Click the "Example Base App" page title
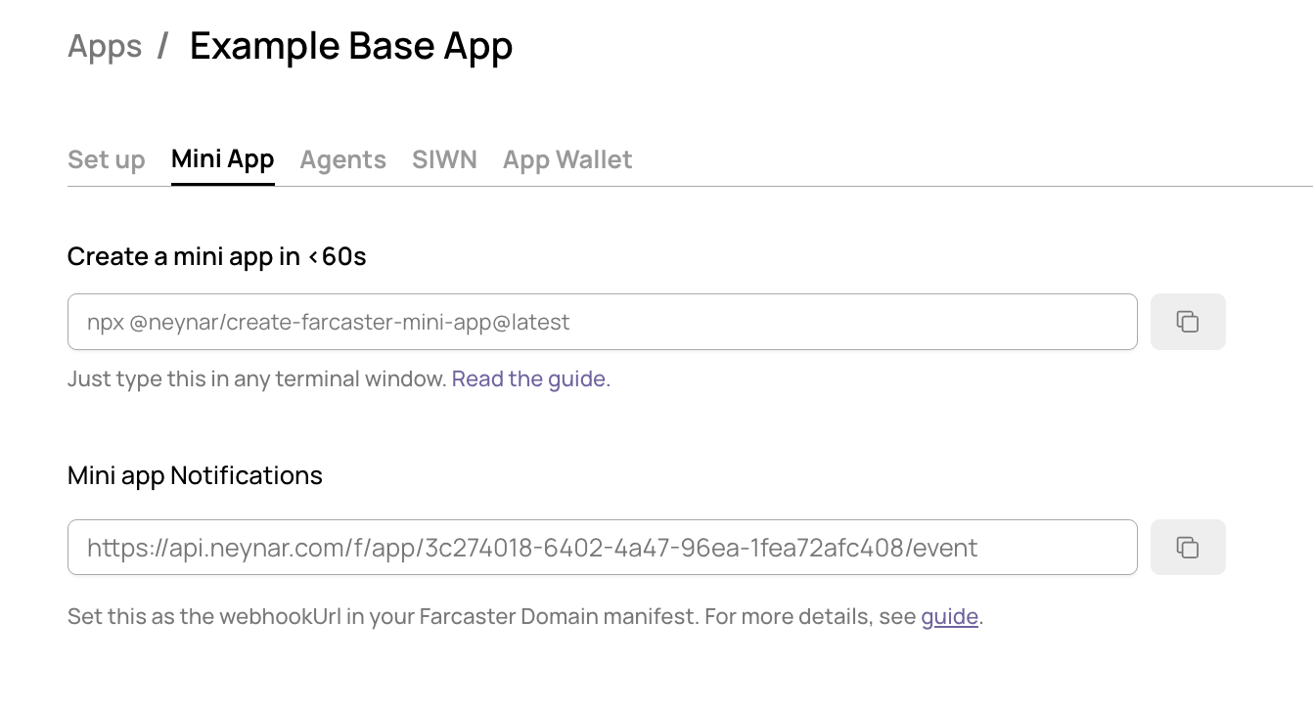Screen dimensions: 1313x710 point(351,46)
